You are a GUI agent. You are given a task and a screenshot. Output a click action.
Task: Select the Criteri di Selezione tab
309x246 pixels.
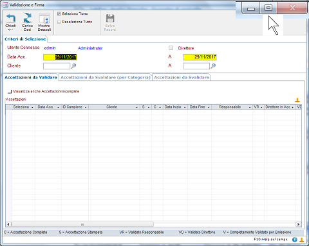[x=25, y=39]
